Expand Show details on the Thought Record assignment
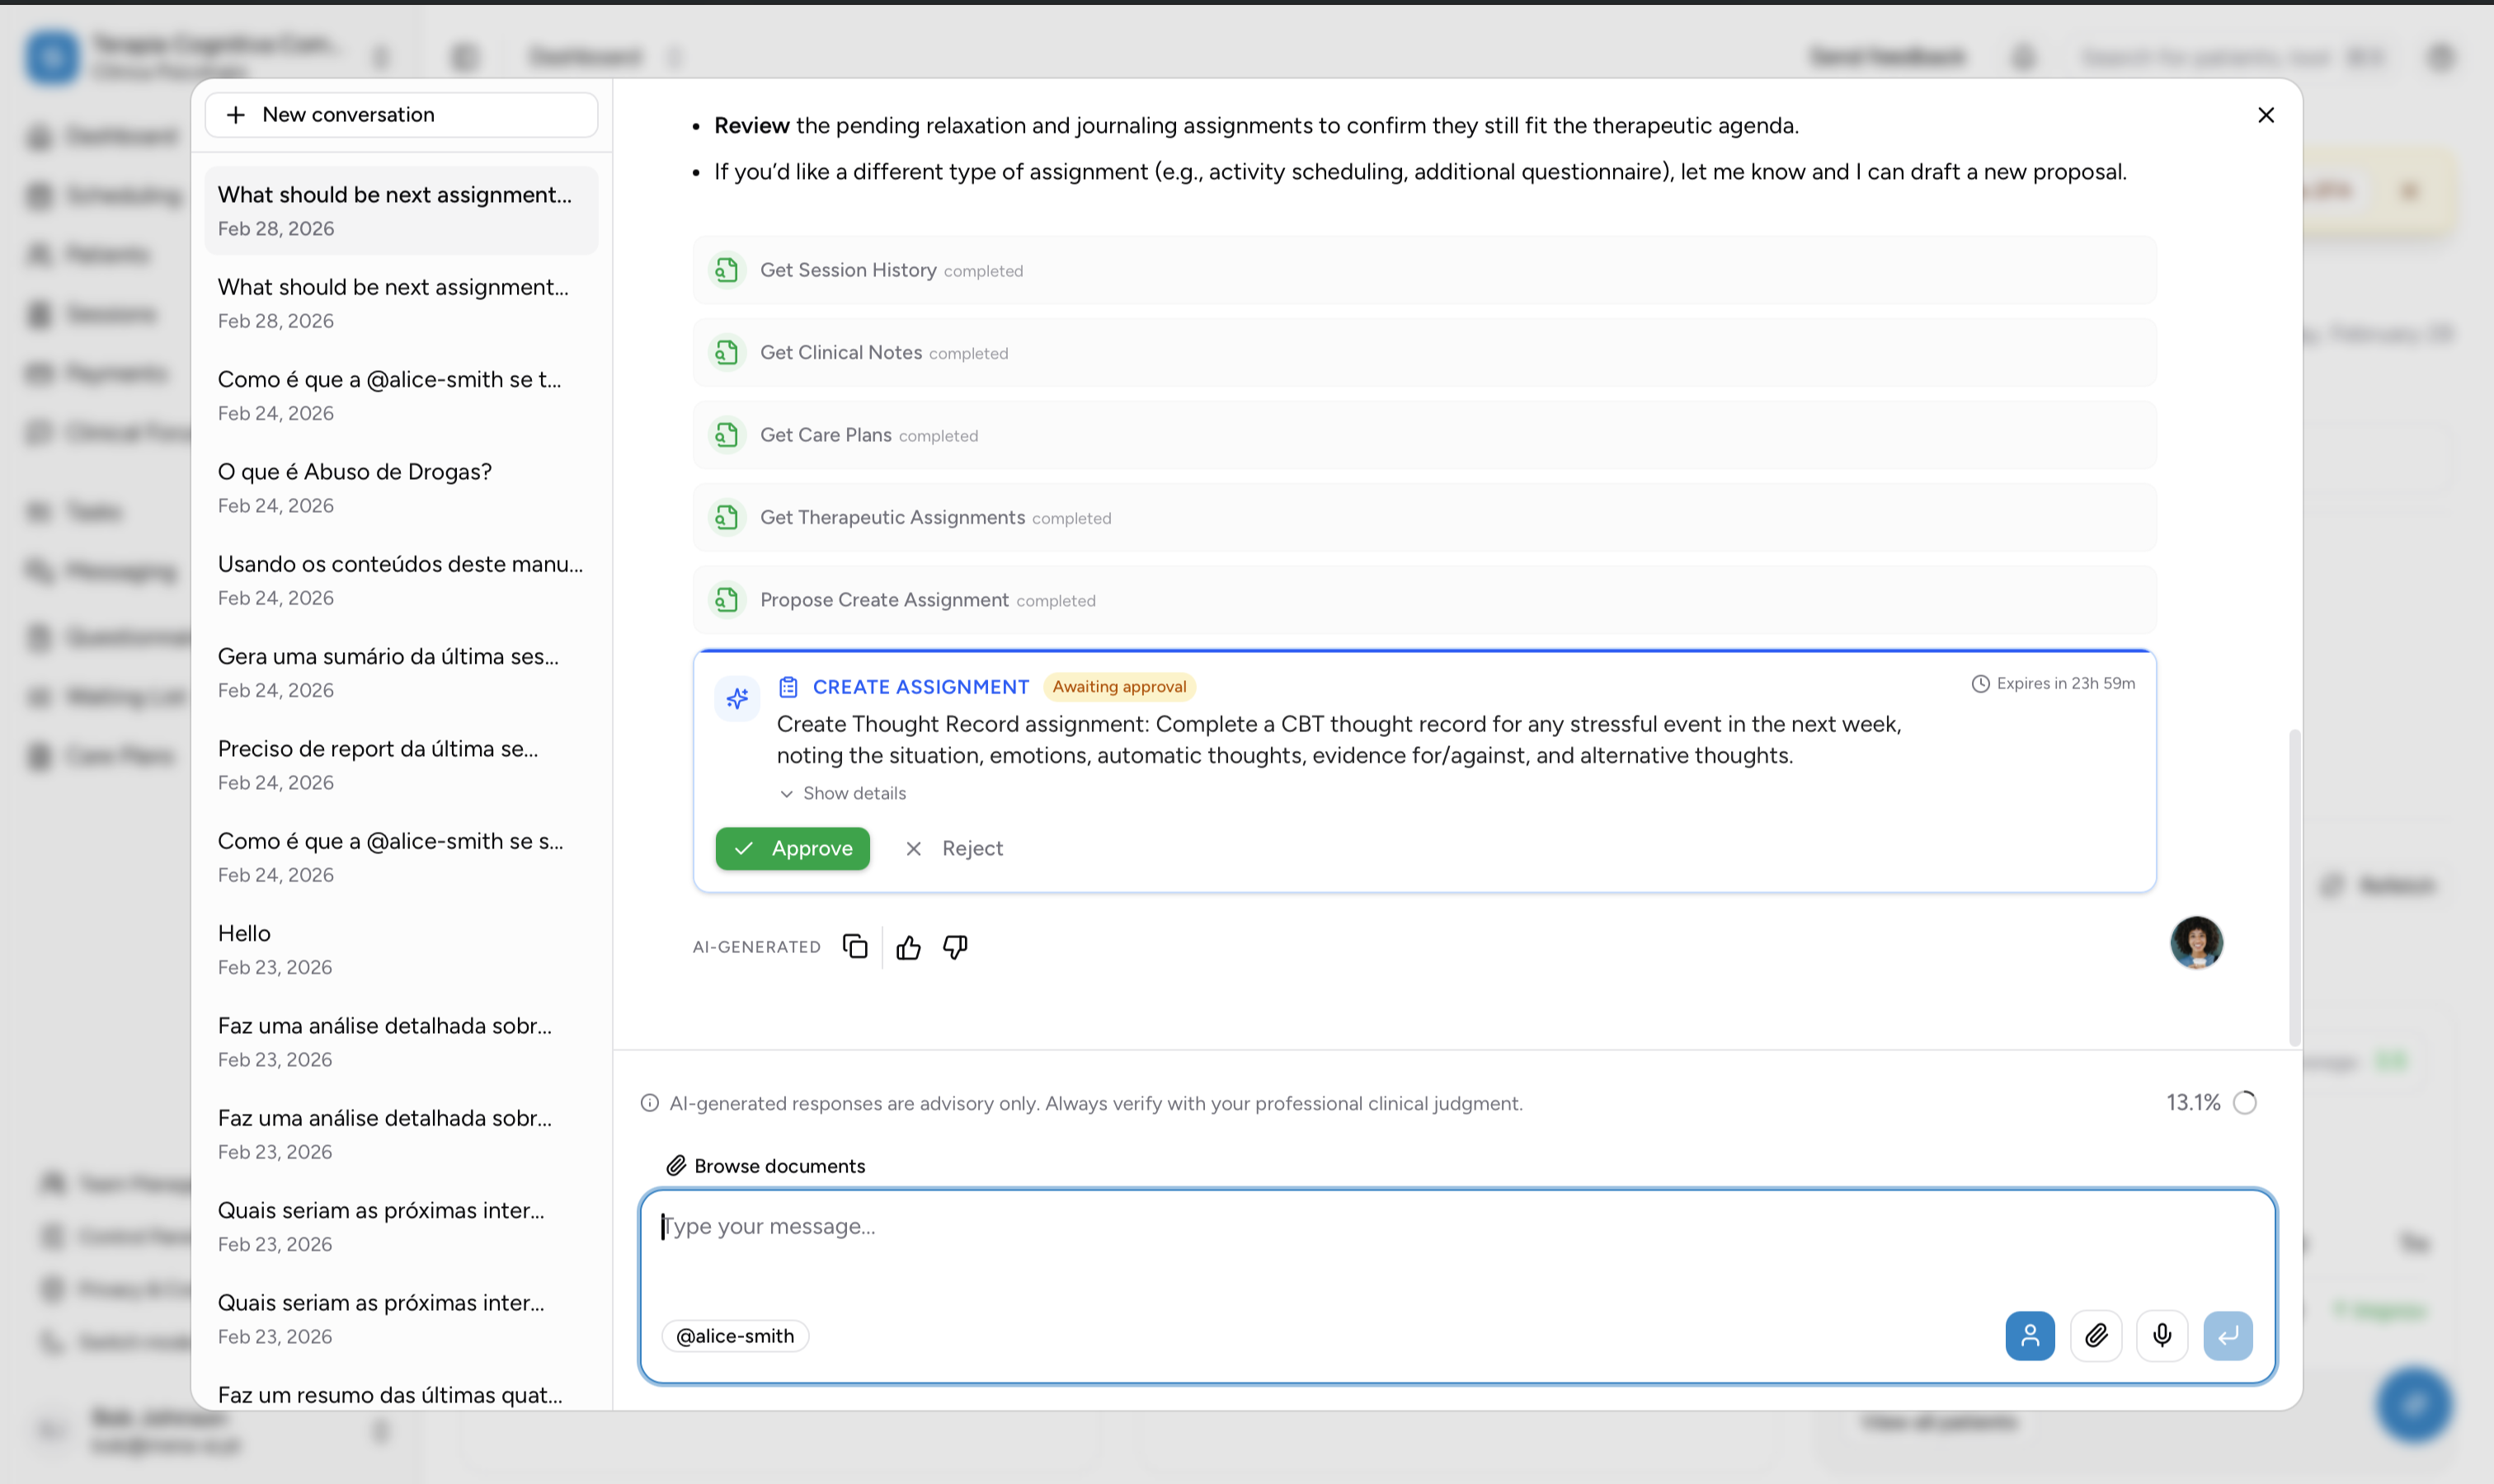Viewport: 2494px width, 1484px height. coord(844,793)
